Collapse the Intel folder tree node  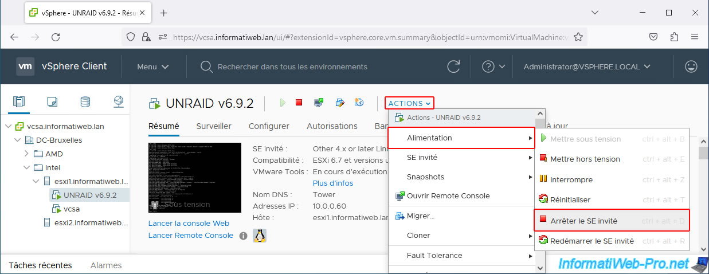(x=26, y=167)
